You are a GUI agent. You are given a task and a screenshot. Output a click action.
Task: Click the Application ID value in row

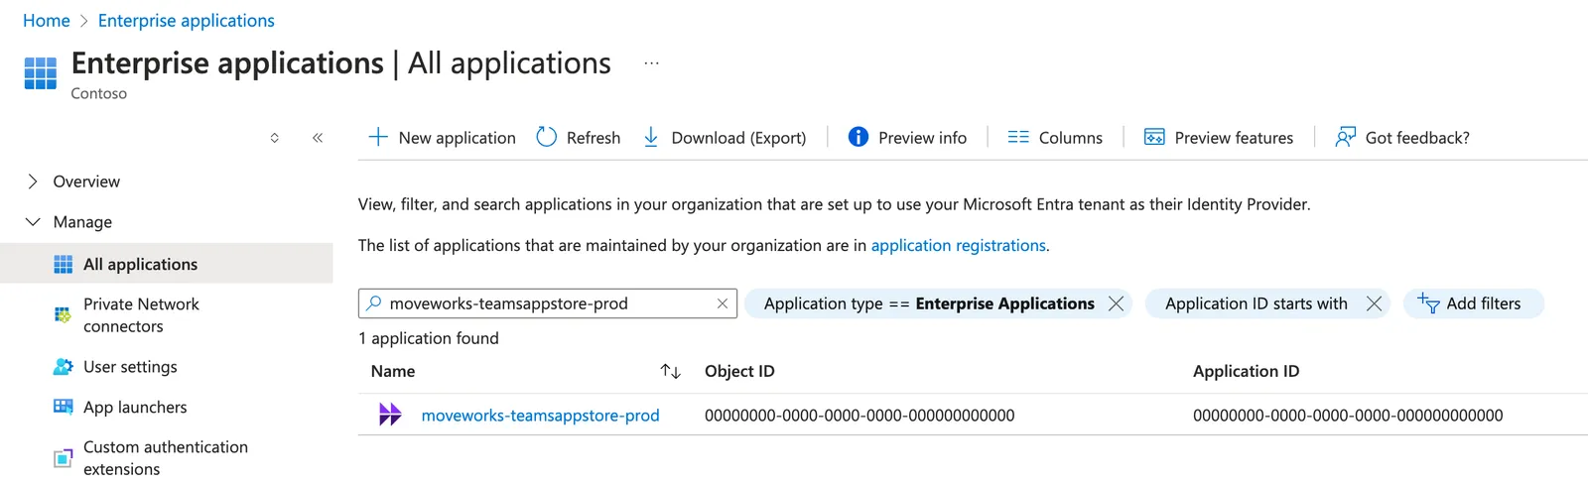1348,416
